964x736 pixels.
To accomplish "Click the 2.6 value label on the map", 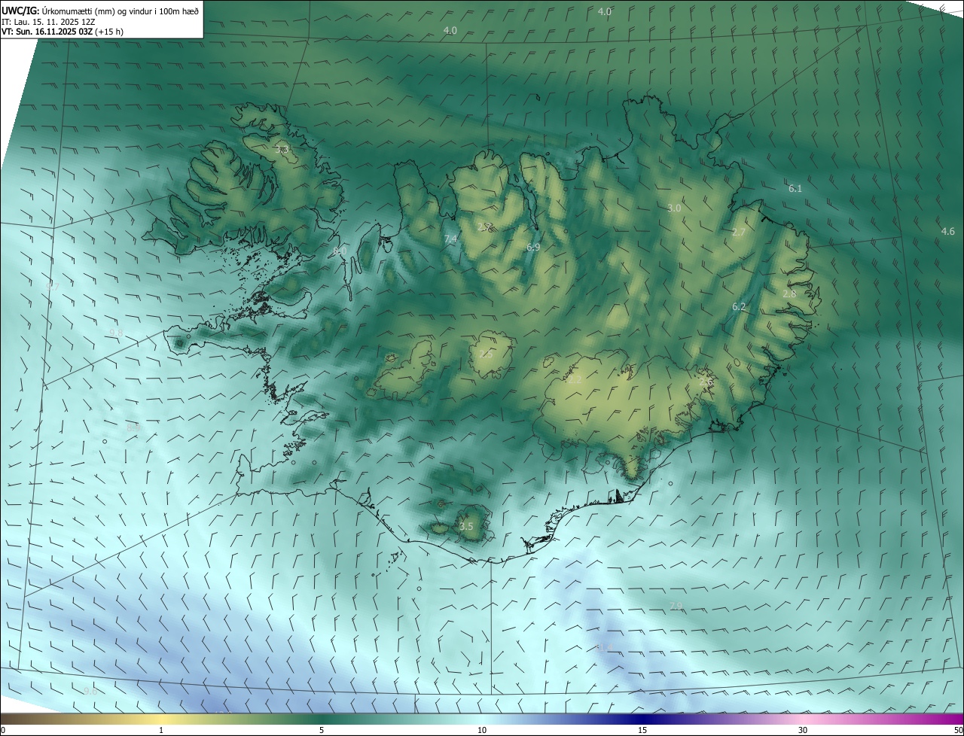I will (x=706, y=382).
